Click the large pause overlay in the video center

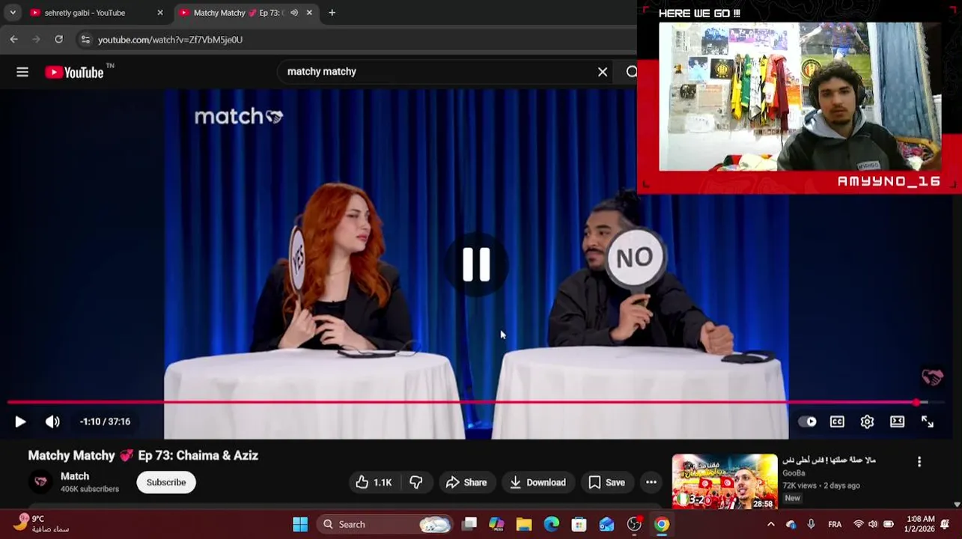(x=476, y=264)
